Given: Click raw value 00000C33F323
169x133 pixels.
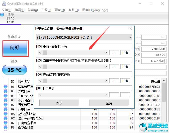Looking at the screenshot, I should pyautogui.click(x=150, y=105).
